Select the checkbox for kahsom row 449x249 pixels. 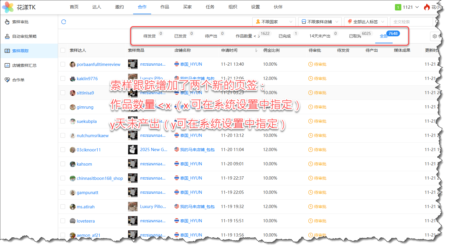click(63, 164)
